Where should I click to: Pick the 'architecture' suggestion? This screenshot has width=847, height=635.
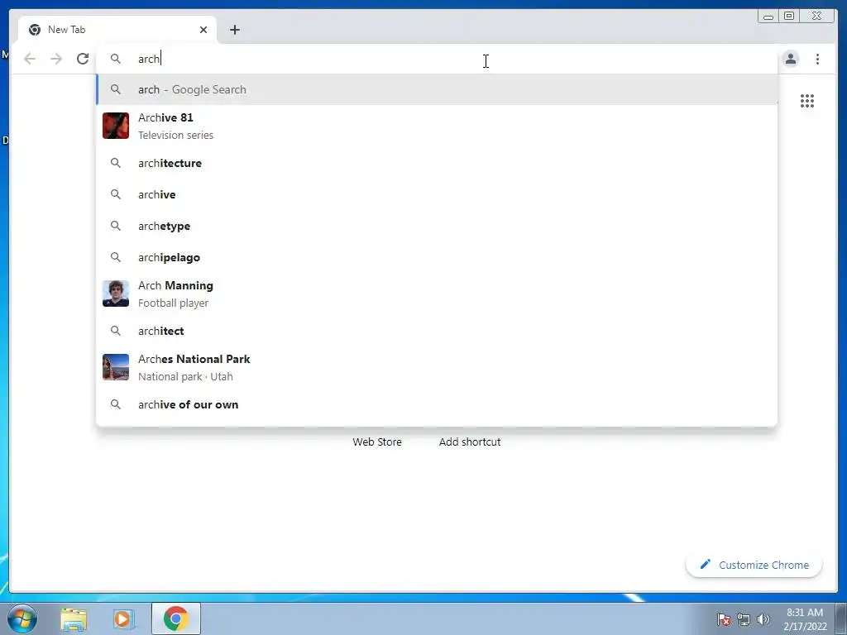coord(437,163)
